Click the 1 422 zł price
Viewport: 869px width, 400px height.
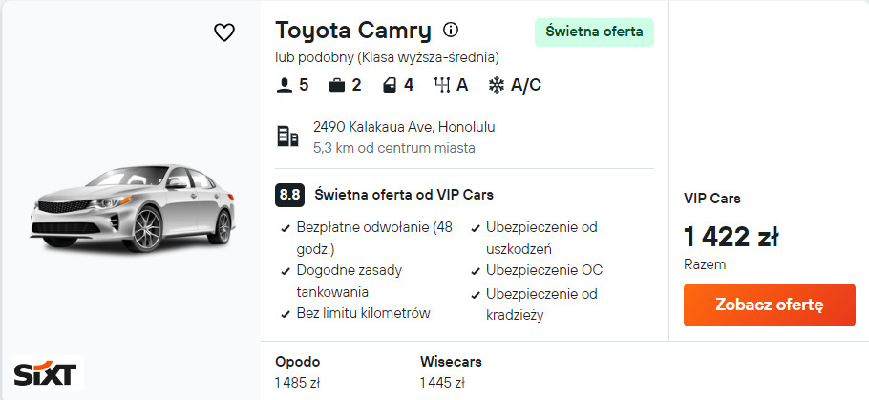(731, 237)
